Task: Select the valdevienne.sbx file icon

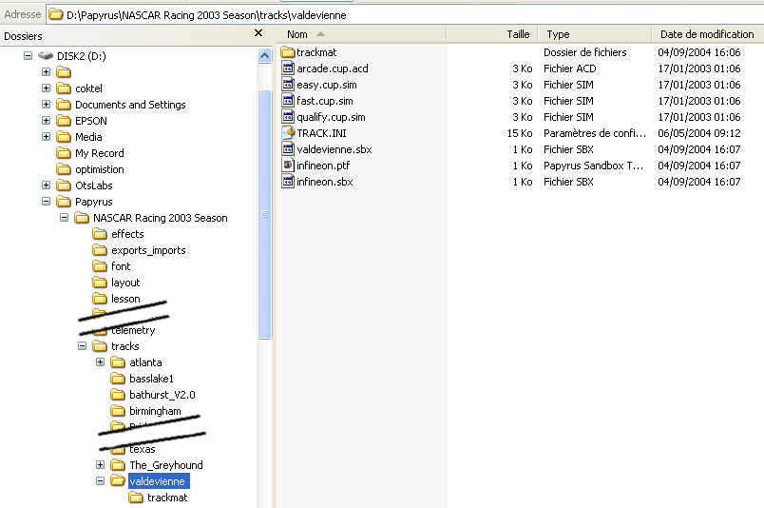Action: [x=288, y=148]
